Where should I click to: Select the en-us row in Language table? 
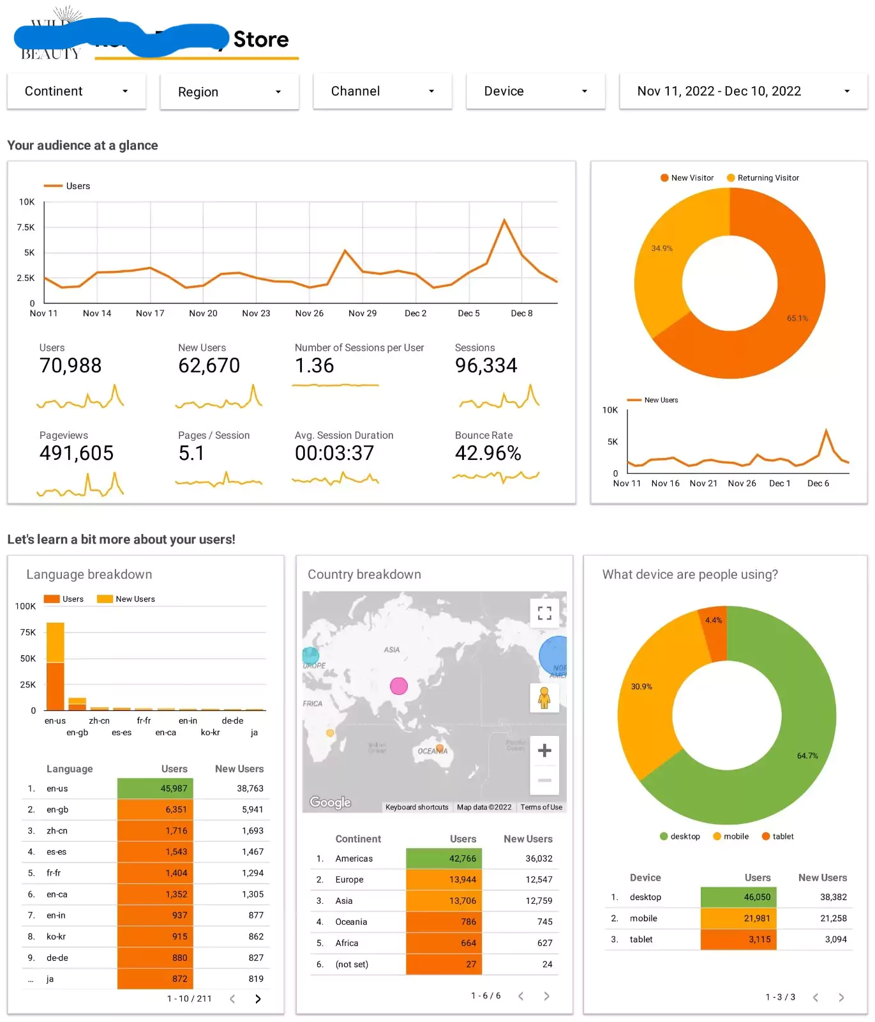click(146, 789)
